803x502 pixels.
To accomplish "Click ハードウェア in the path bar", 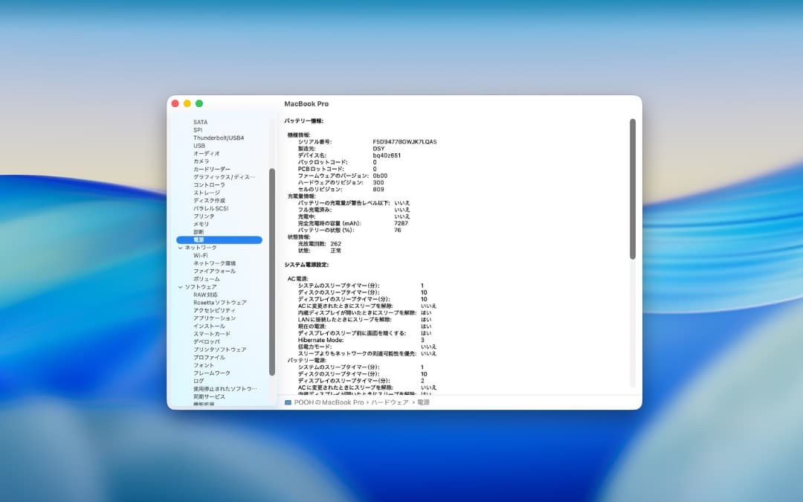I will 390,402.
